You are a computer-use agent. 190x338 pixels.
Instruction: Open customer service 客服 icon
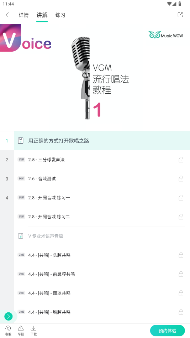[x=8, y=331]
